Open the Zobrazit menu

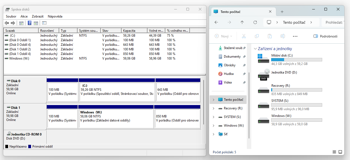(38, 16)
